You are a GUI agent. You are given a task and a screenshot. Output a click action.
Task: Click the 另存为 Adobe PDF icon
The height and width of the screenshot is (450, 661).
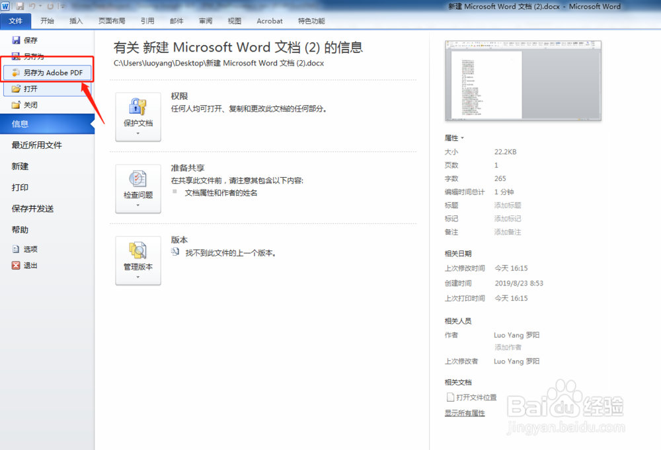16,73
